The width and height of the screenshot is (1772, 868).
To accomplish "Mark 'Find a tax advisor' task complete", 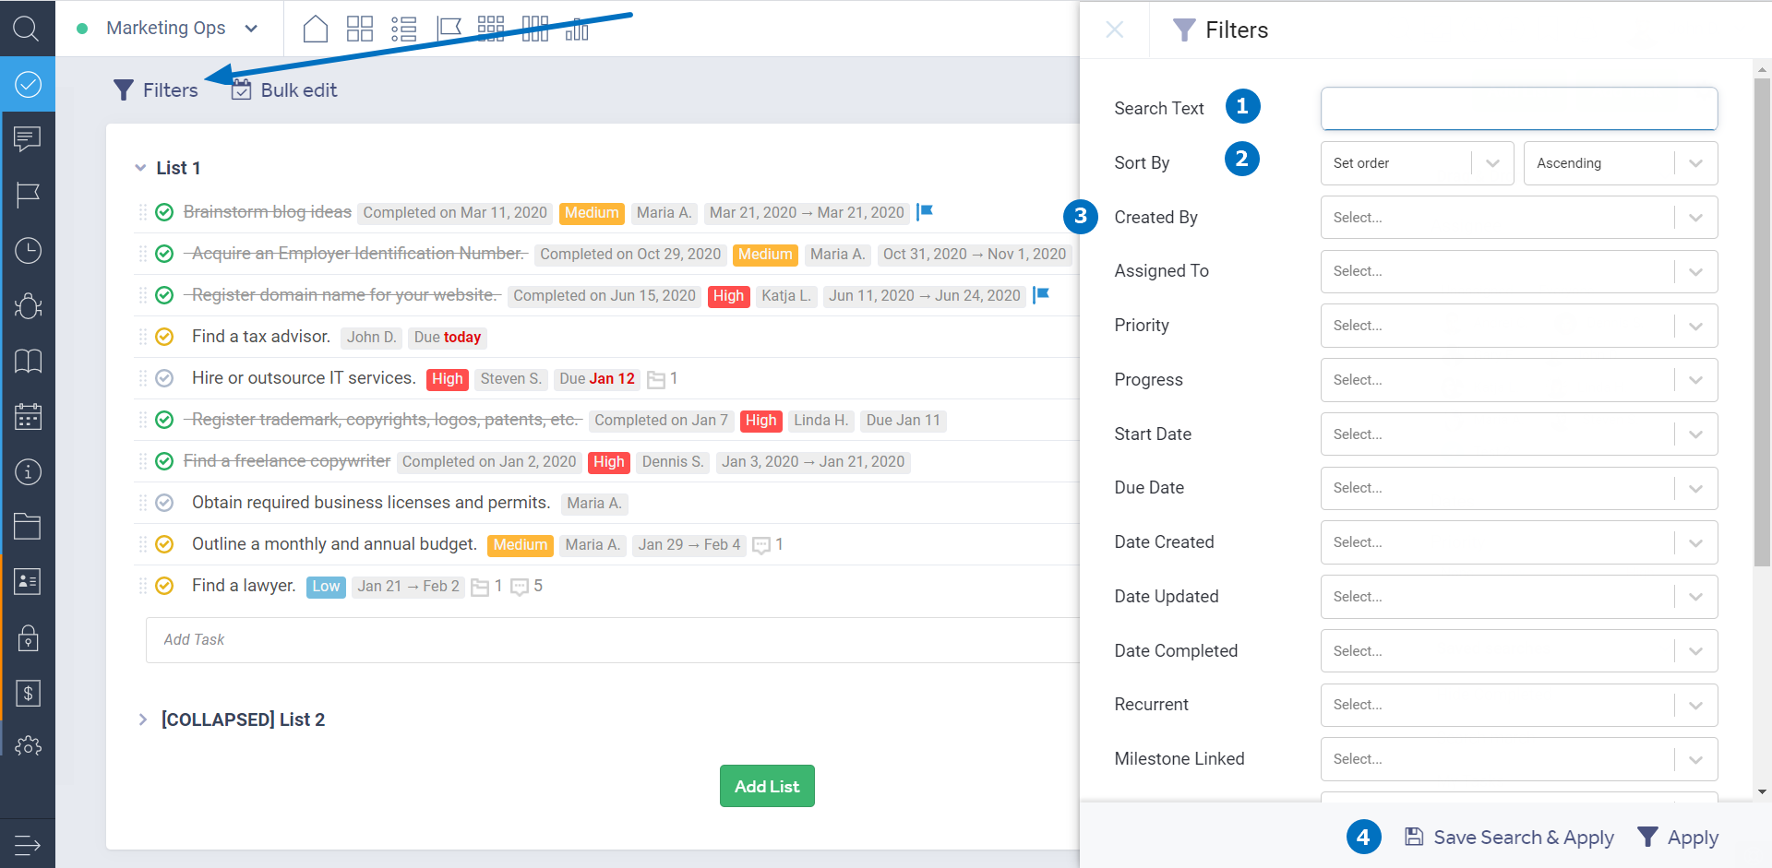I will tap(164, 337).
